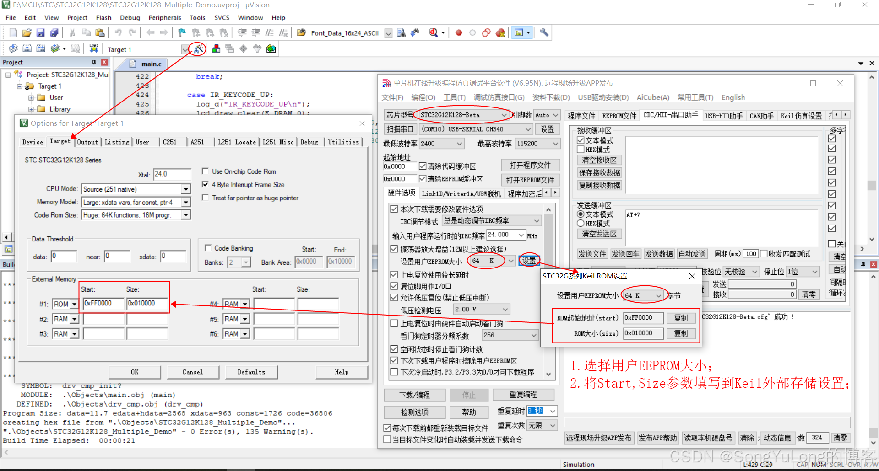Click the Save All toolbar icon
This screenshot has height=471, width=879.
pyautogui.click(x=54, y=32)
